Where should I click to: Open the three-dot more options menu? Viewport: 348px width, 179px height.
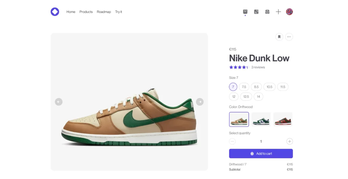[x=289, y=37]
